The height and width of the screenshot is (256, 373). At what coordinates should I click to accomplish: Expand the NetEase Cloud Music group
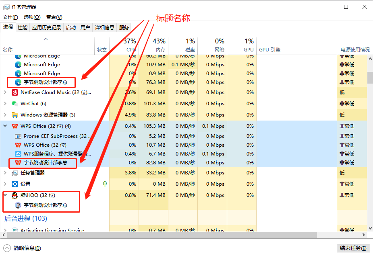5,92
